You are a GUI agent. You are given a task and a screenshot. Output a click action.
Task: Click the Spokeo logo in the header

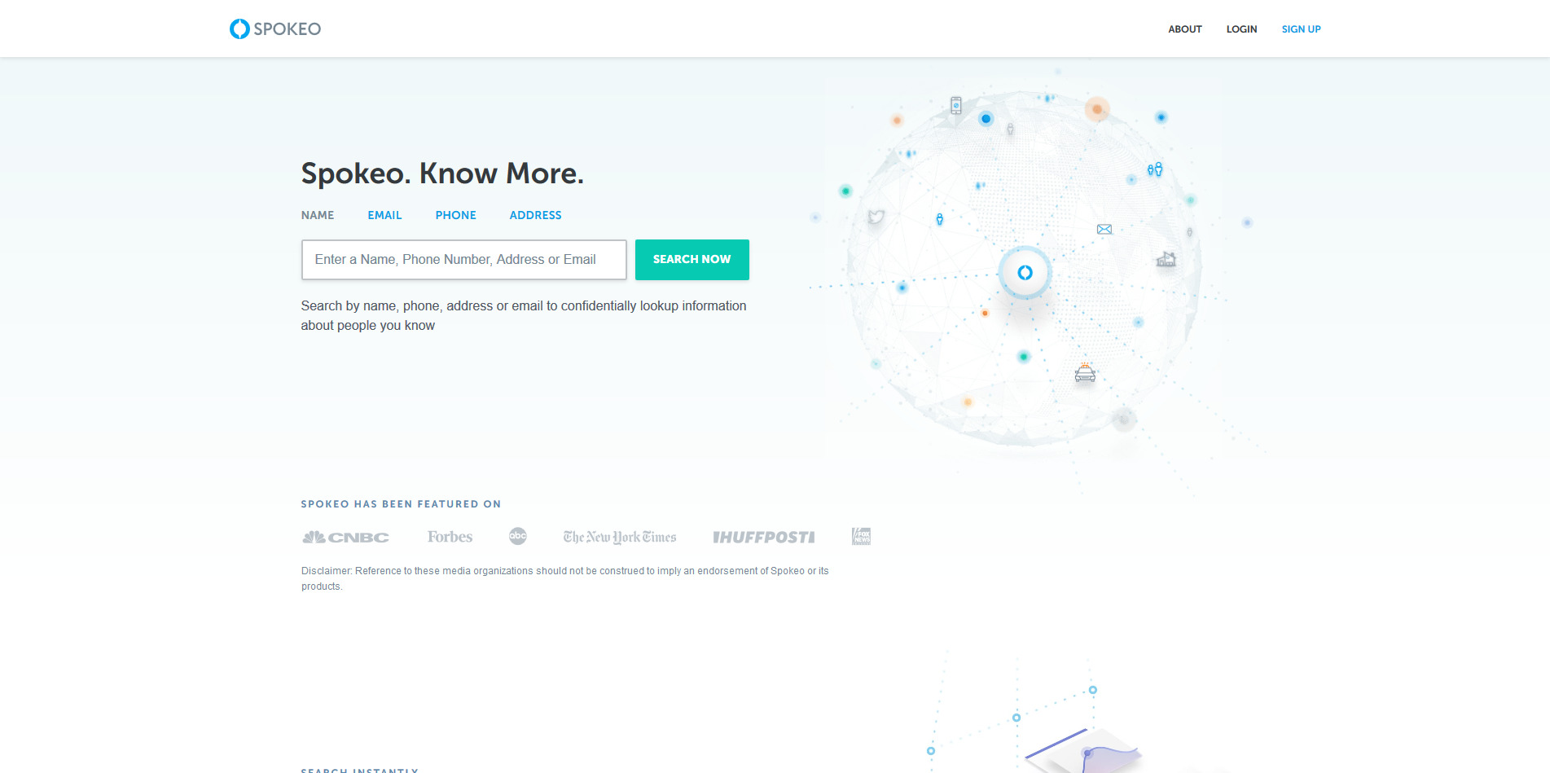click(x=275, y=29)
